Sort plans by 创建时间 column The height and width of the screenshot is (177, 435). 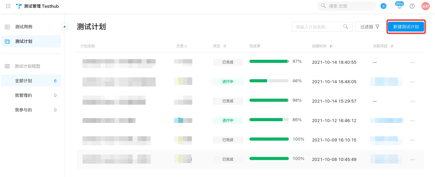tap(331, 46)
